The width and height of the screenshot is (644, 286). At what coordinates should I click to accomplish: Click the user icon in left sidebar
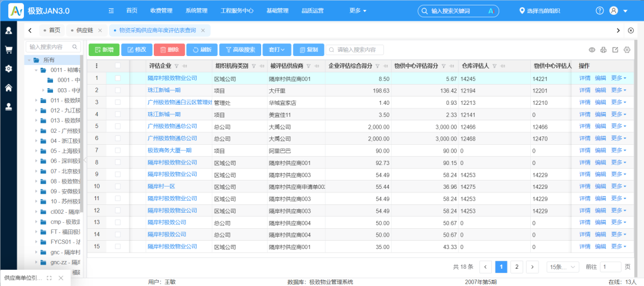click(8, 30)
